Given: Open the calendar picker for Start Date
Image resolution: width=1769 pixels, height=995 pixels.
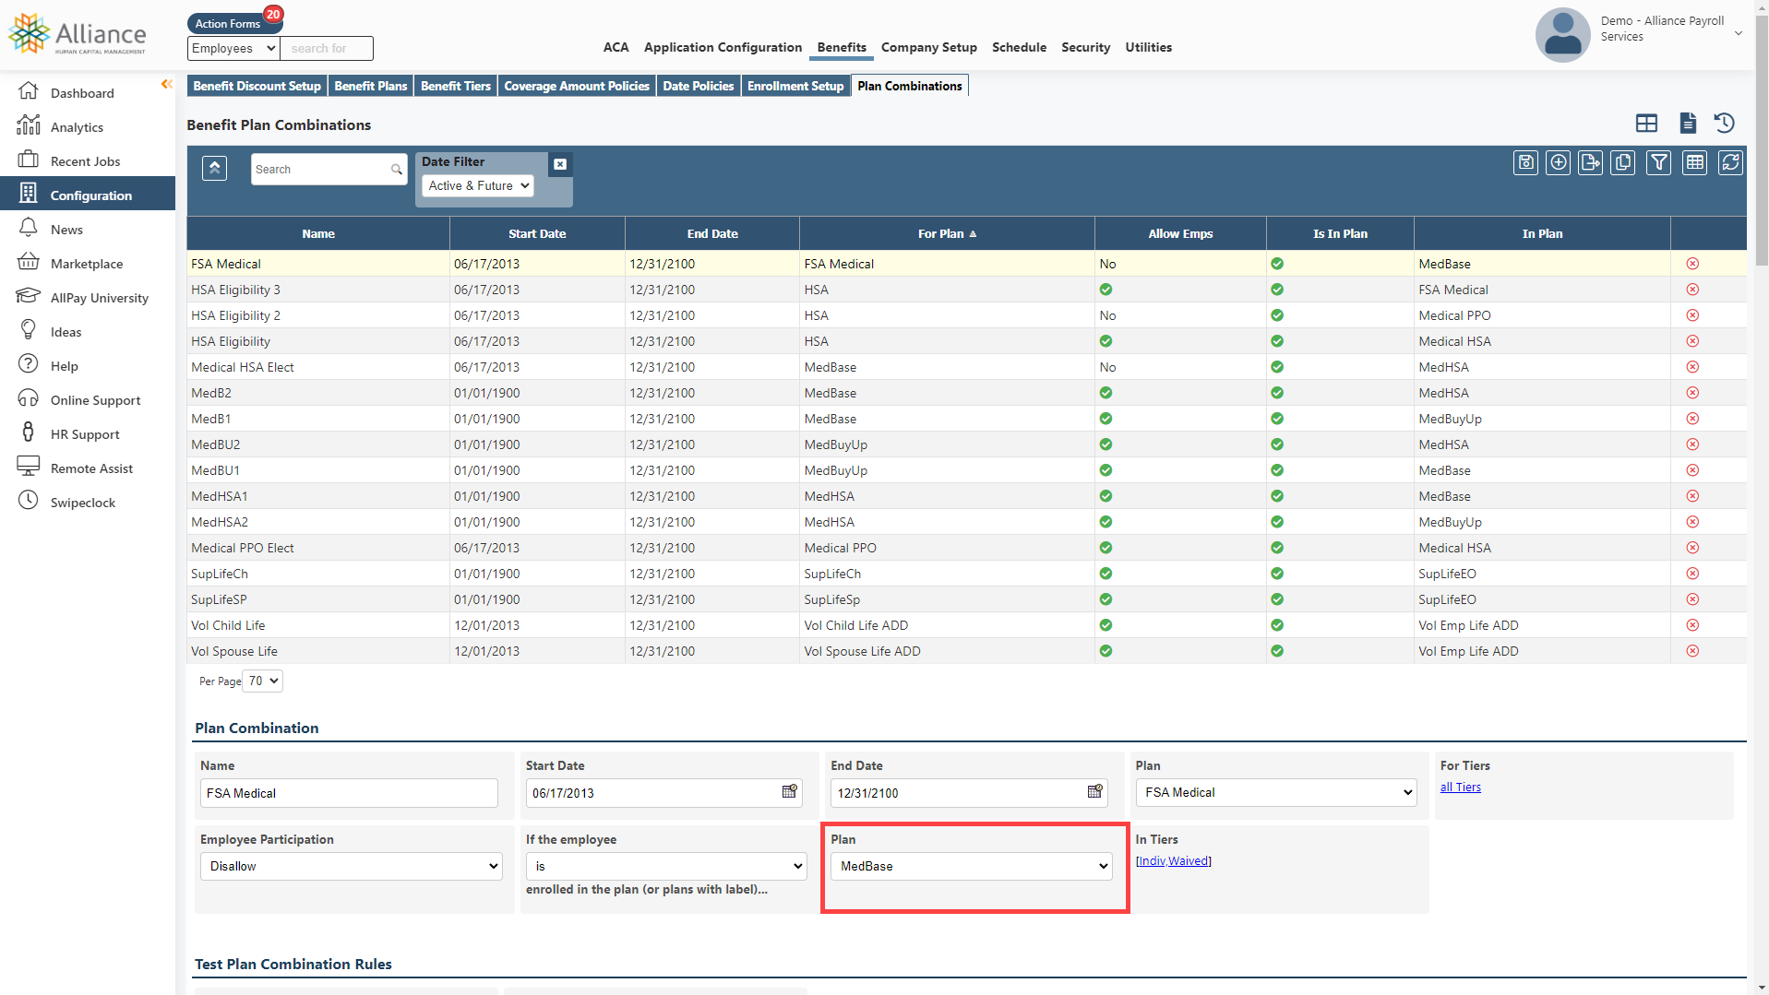Looking at the screenshot, I should coord(790,792).
